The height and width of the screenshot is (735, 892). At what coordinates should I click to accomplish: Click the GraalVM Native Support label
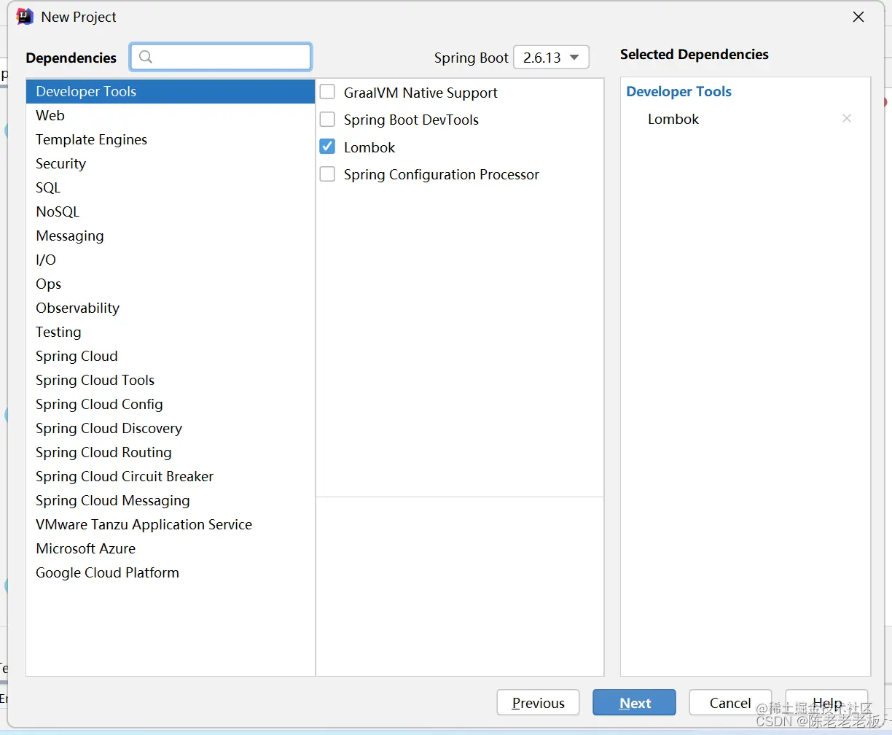[420, 93]
